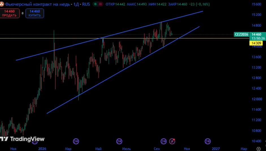Viewport: 266px width, 151px height.
Task: Click the Июль label on the time axis
Action: [126, 149]
